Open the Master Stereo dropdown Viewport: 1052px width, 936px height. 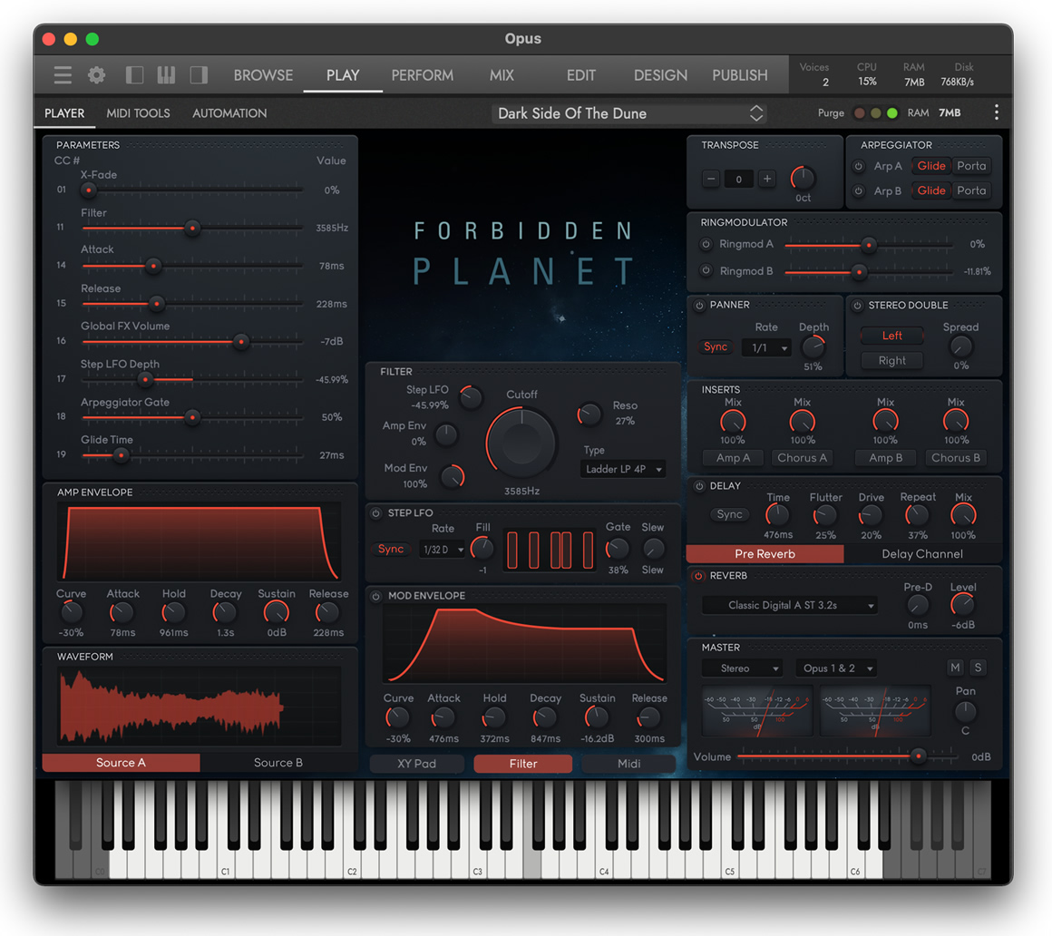[x=741, y=668]
